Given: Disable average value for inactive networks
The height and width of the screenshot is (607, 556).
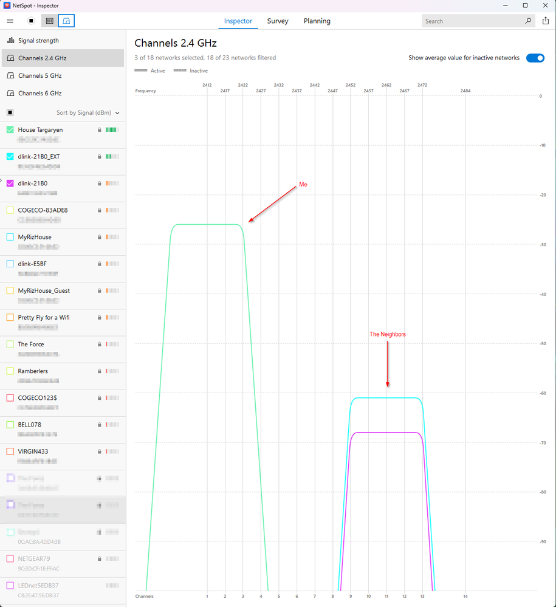Looking at the screenshot, I should coord(534,58).
